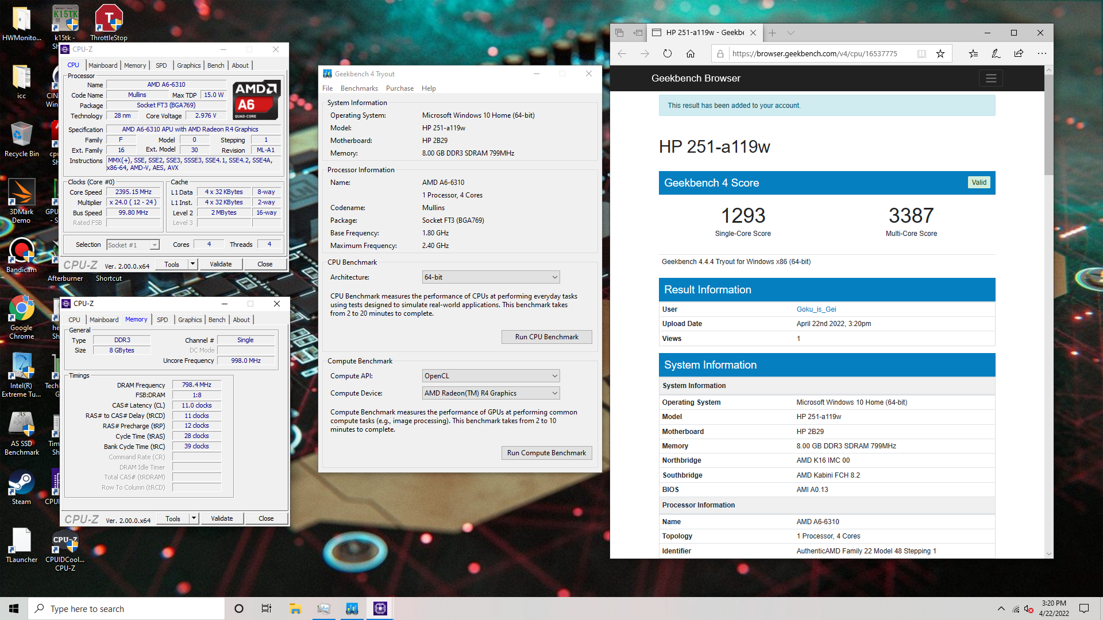Open Geekbench Purchase menu

point(400,88)
